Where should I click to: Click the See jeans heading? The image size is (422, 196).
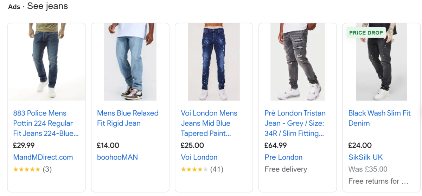[x=47, y=6]
